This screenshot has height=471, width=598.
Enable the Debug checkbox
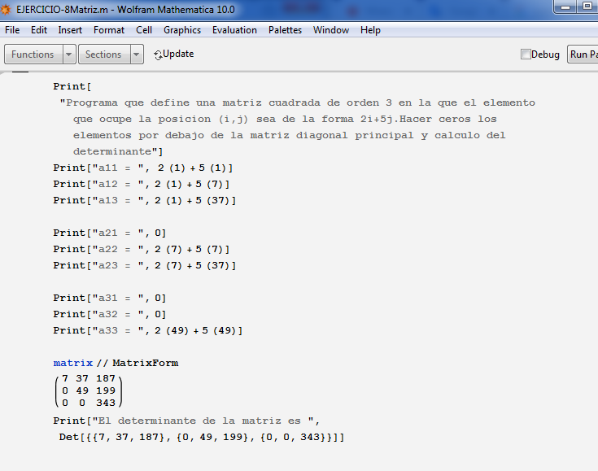[526, 55]
